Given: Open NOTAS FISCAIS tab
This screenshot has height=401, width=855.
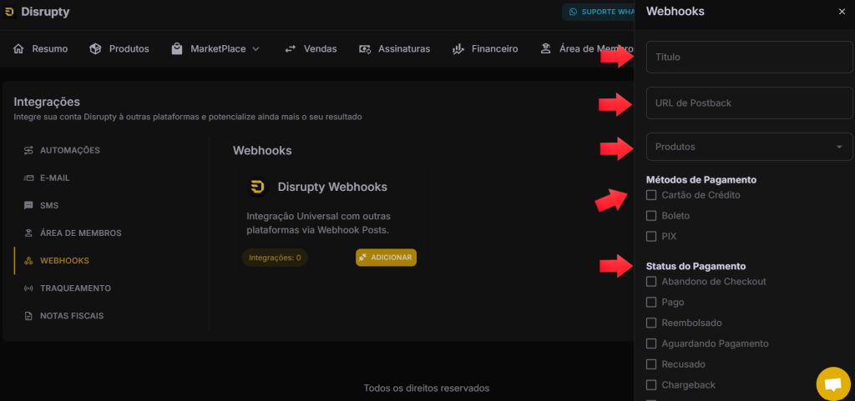Looking at the screenshot, I should 72,316.
